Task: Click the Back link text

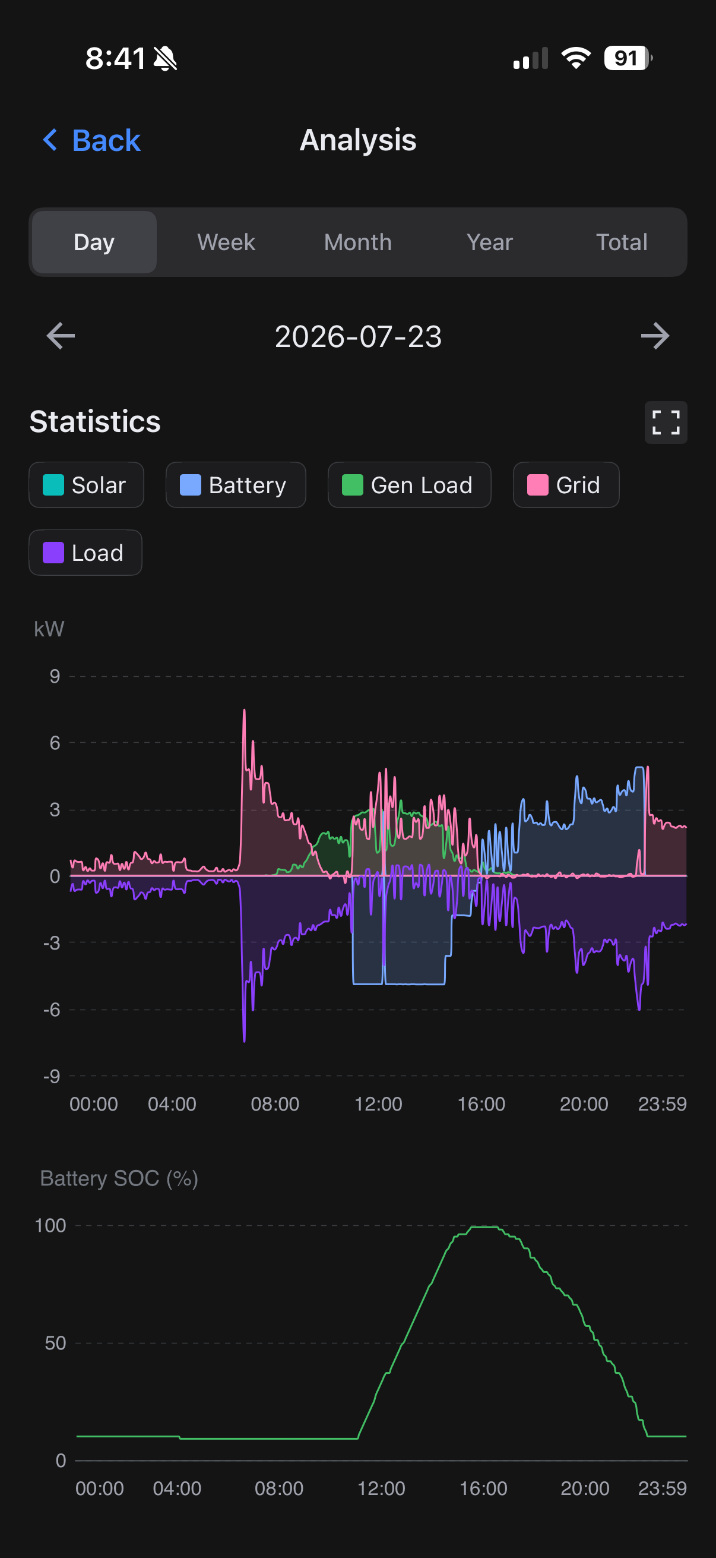Action: tap(106, 140)
